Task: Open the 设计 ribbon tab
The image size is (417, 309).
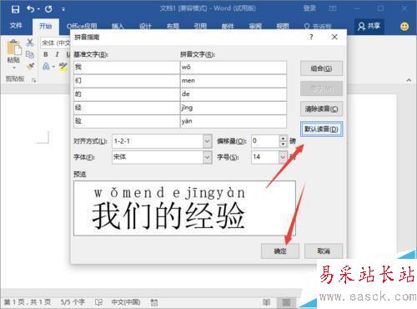Action: tap(145, 27)
